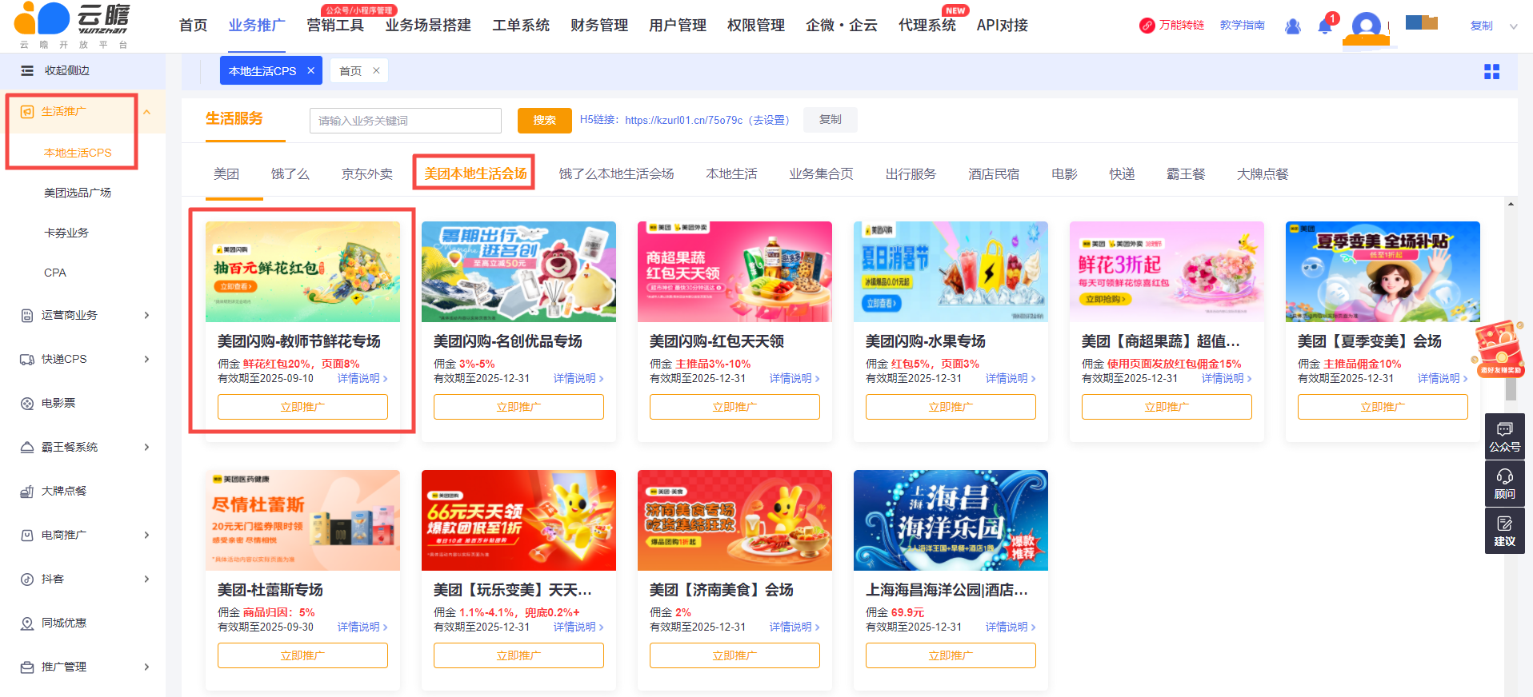Screen dimensions: 1533x697
Task: Open 详情说明 for 红包天天领
Action: click(795, 378)
